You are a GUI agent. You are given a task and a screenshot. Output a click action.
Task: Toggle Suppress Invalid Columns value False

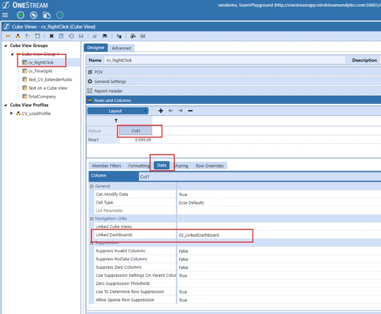point(183,251)
